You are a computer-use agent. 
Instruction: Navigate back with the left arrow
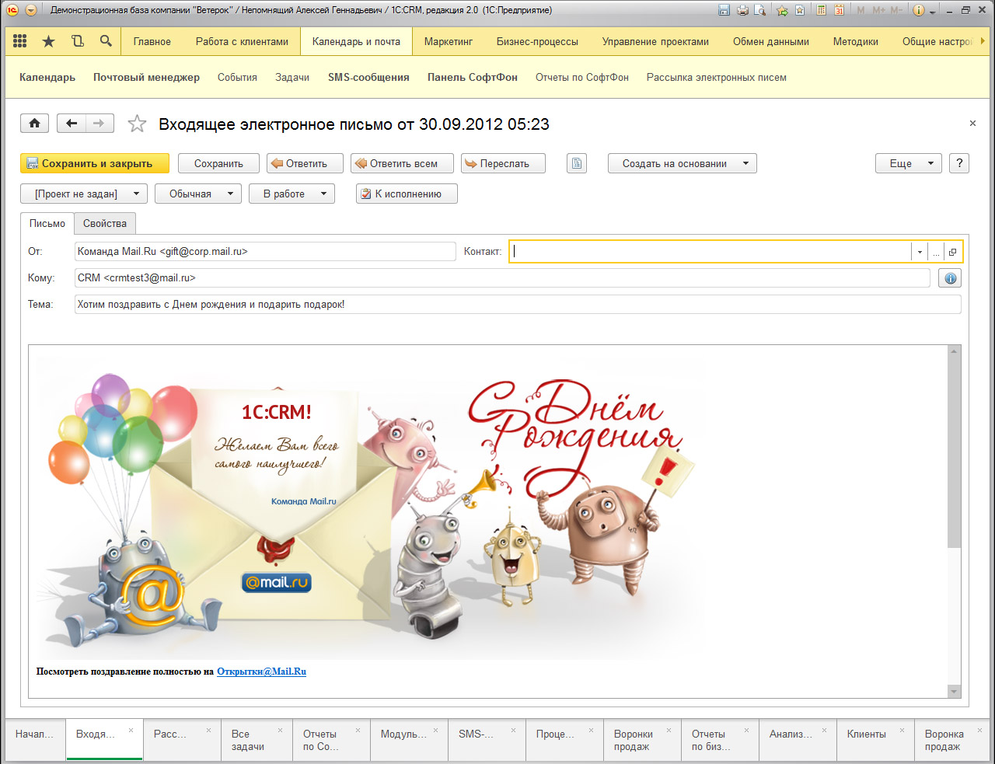pyautogui.click(x=72, y=123)
